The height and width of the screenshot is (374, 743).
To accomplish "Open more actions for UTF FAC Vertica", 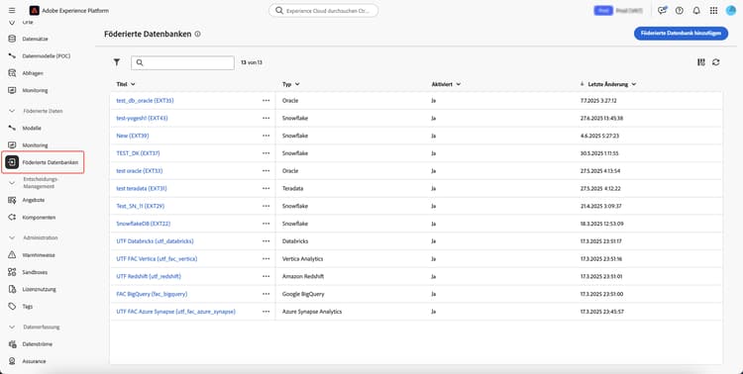I will [x=265, y=259].
